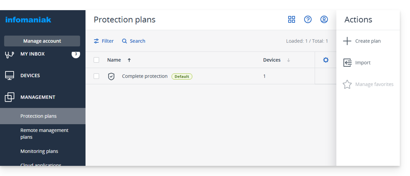The height and width of the screenshot is (176, 410).
Task: Click the table column settings gear
Action: 326,60
